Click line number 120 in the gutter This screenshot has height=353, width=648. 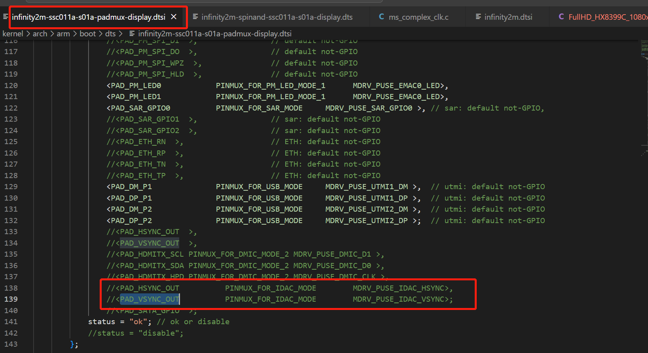[11, 85]
